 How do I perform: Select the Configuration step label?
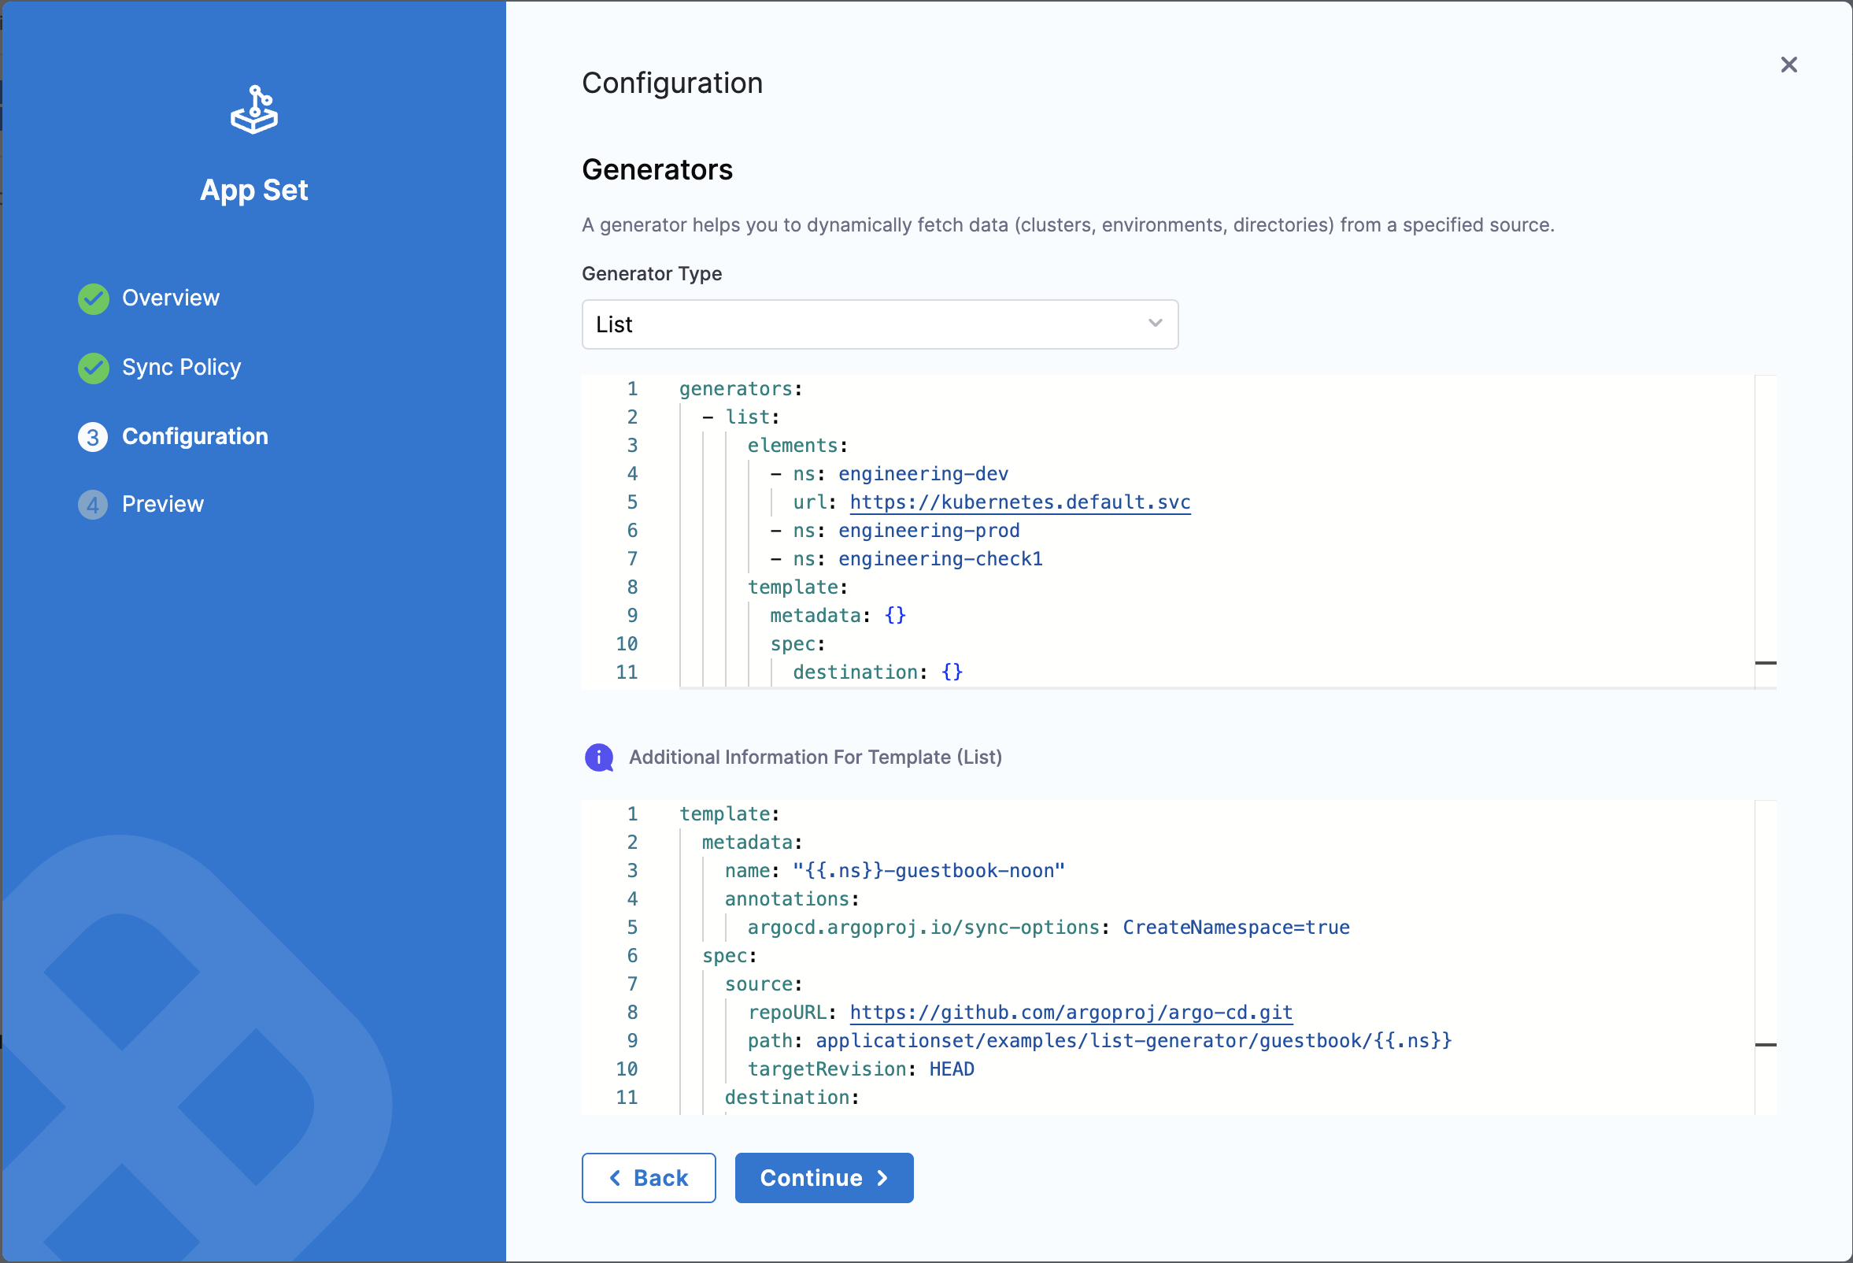(194, 437)
